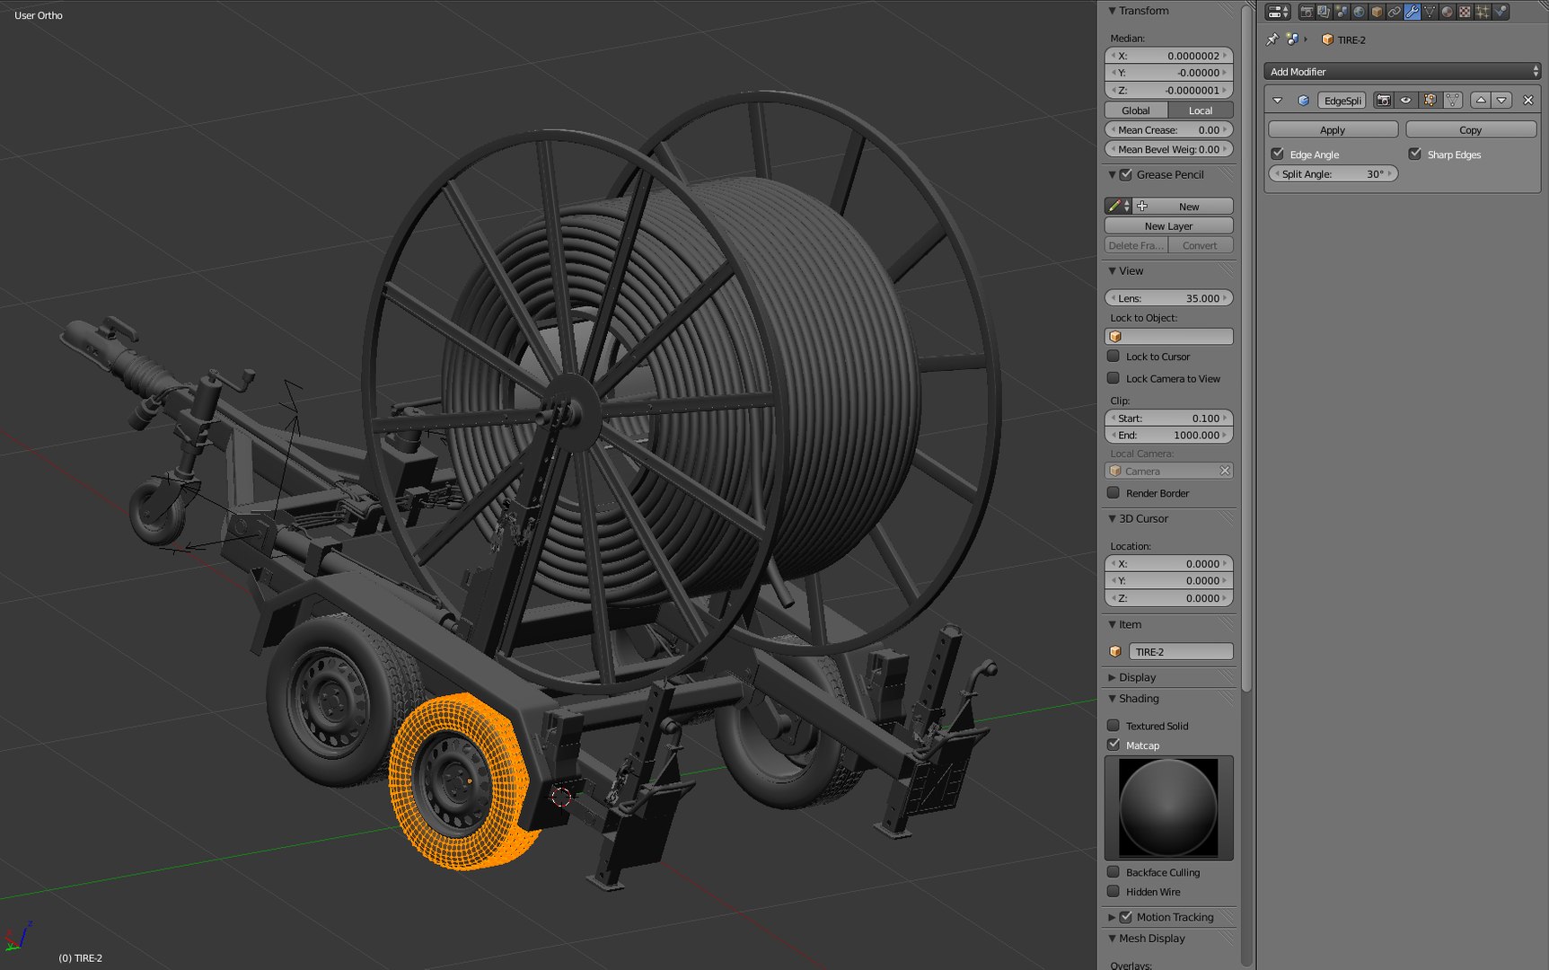Viewport: 1549px width, 970px height.
Task: Open the Mesh Data properties tab
Action: 1430,12
